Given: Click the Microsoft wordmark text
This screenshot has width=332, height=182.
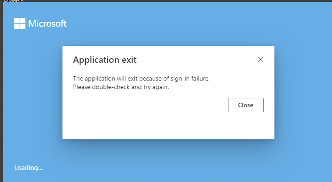Looking at the screenshot, I should tap(47, 24).
